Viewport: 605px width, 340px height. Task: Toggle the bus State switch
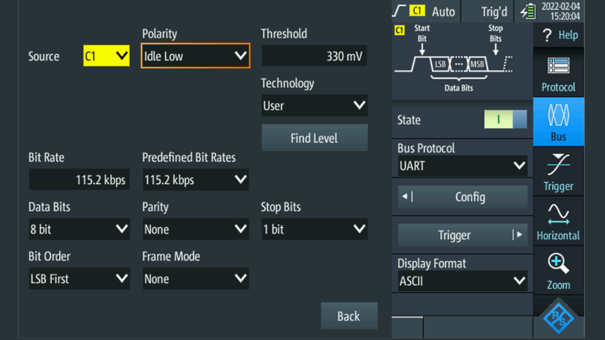(x=505, y=120)
